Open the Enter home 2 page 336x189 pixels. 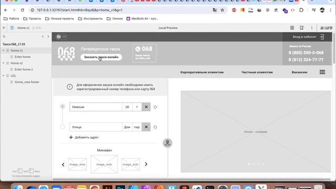click(24, 69)
